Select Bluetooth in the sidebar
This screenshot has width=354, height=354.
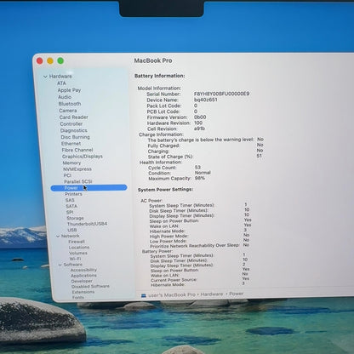coord(70,104)
